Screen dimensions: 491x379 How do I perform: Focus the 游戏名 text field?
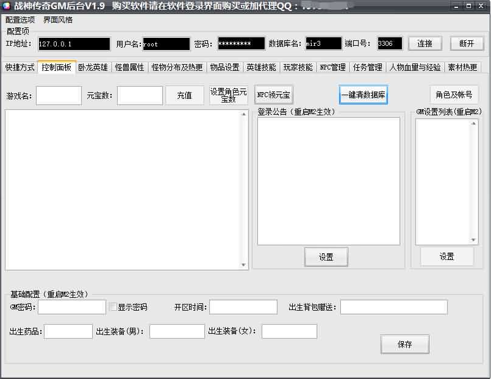point(59,95)
